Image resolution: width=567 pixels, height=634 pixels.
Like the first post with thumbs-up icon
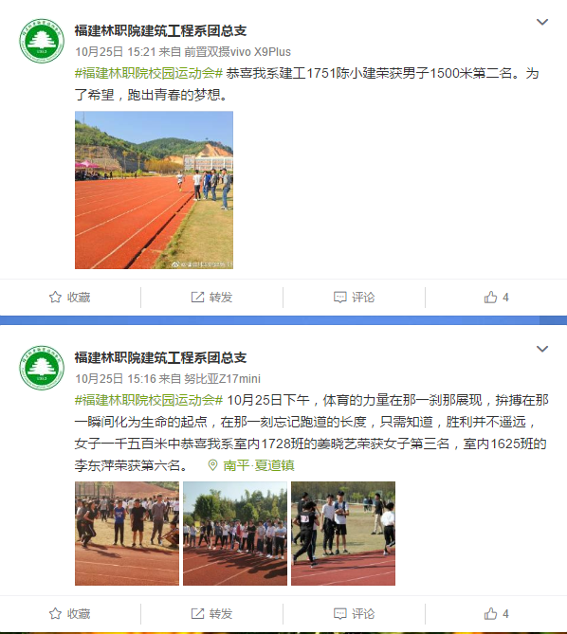pos(490,298)
